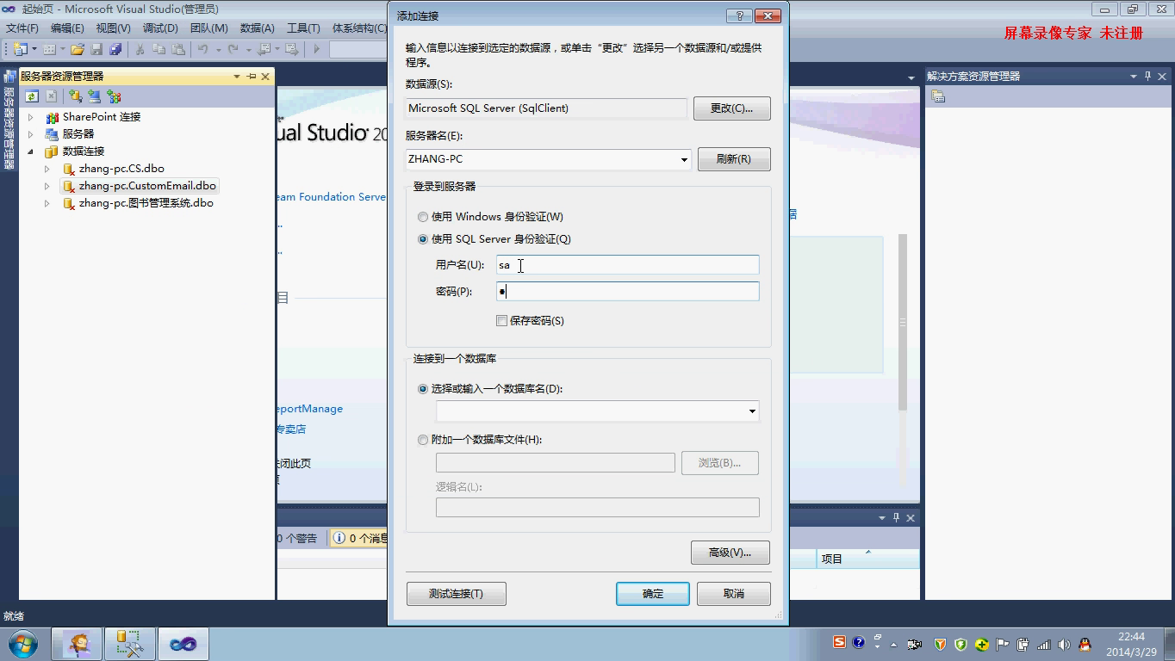The height and width of the screenshot is (661, 1175).
Task: Expand the zhang-pc.CustomEmail.dbo connection
Action: point(47,186)
